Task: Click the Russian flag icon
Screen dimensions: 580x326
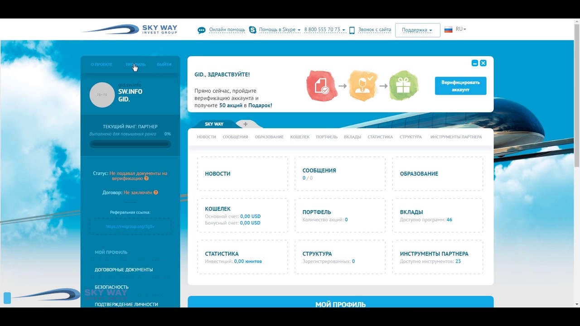Action: coord(448,29)
